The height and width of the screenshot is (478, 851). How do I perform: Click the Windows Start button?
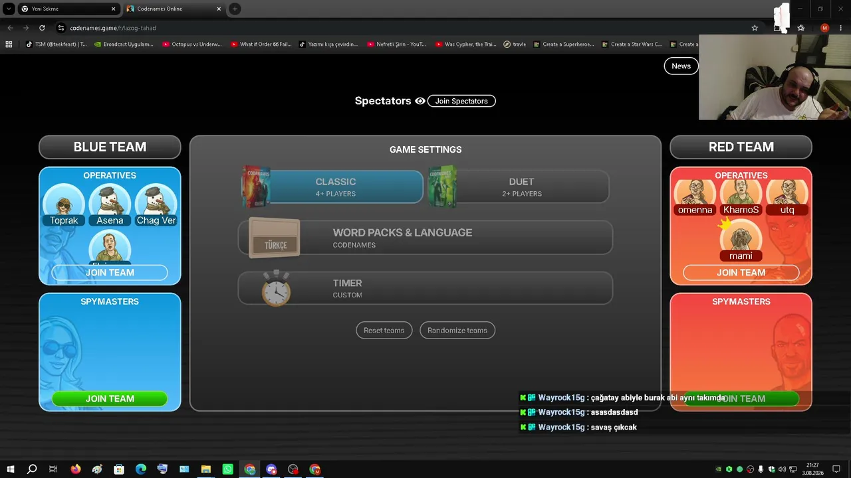point(10,469)
